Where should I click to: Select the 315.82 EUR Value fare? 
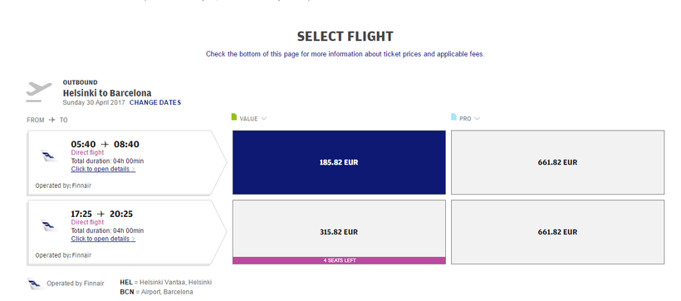[339, 229]
